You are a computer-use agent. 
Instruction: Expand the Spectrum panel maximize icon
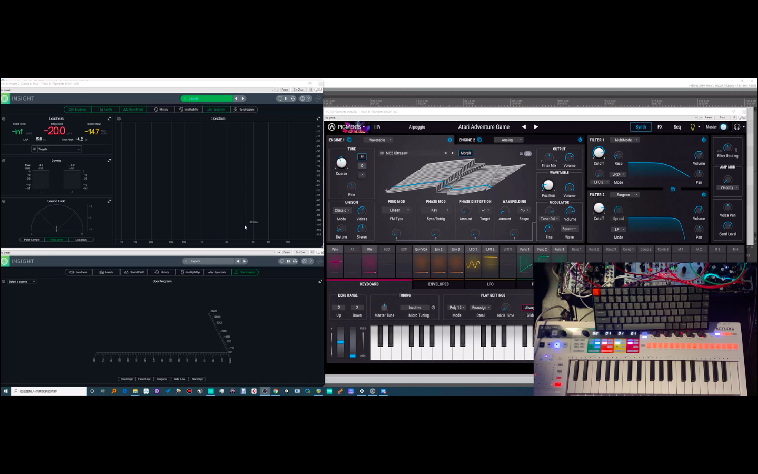click(x=318, y=118)
